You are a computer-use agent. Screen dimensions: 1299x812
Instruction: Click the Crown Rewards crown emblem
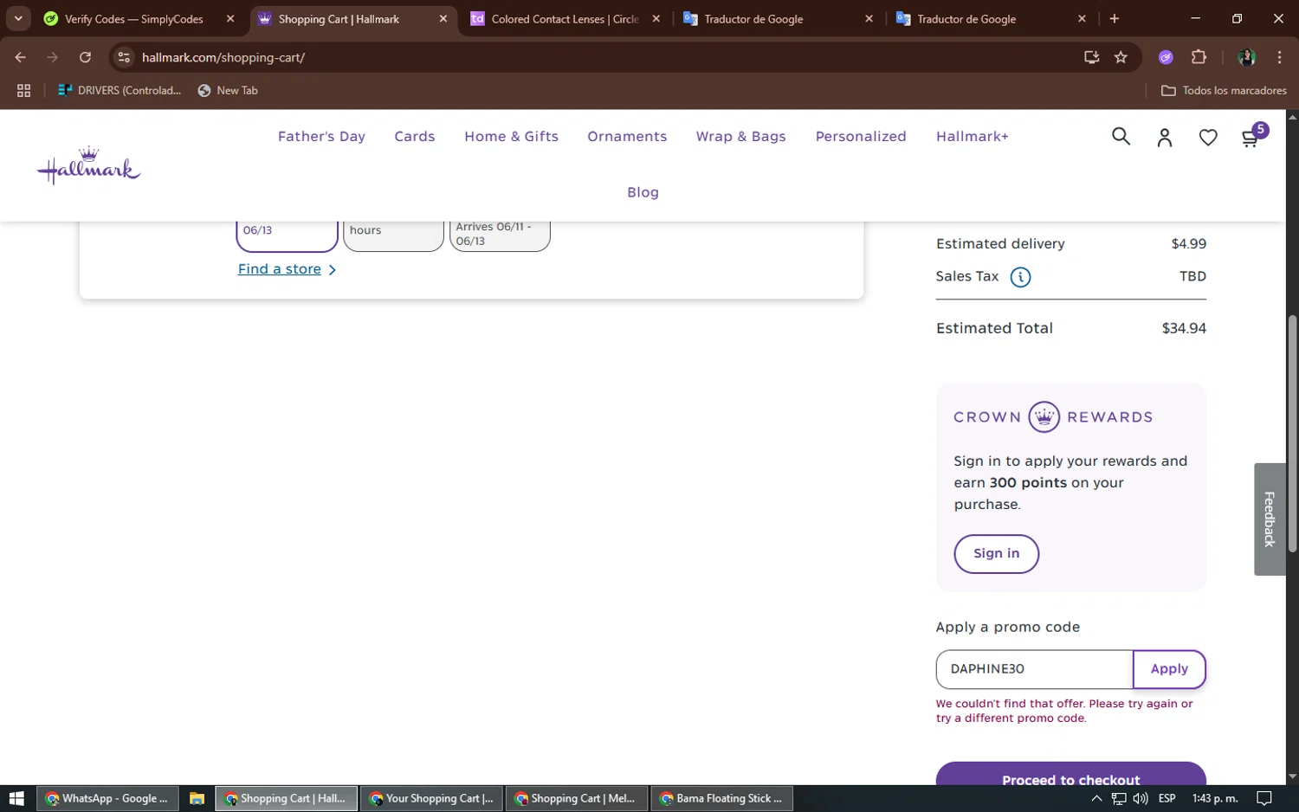point(1044,417)
